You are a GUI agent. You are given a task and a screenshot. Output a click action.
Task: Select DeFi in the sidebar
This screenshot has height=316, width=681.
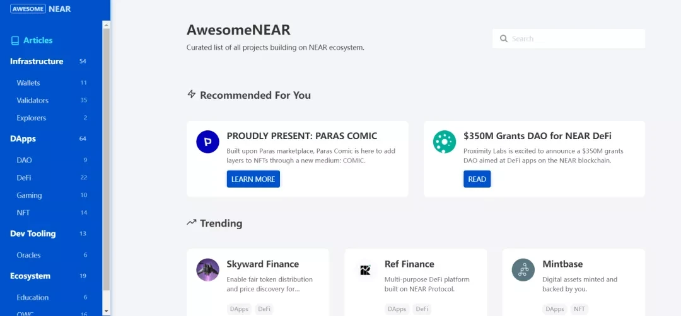click(24, 178)
